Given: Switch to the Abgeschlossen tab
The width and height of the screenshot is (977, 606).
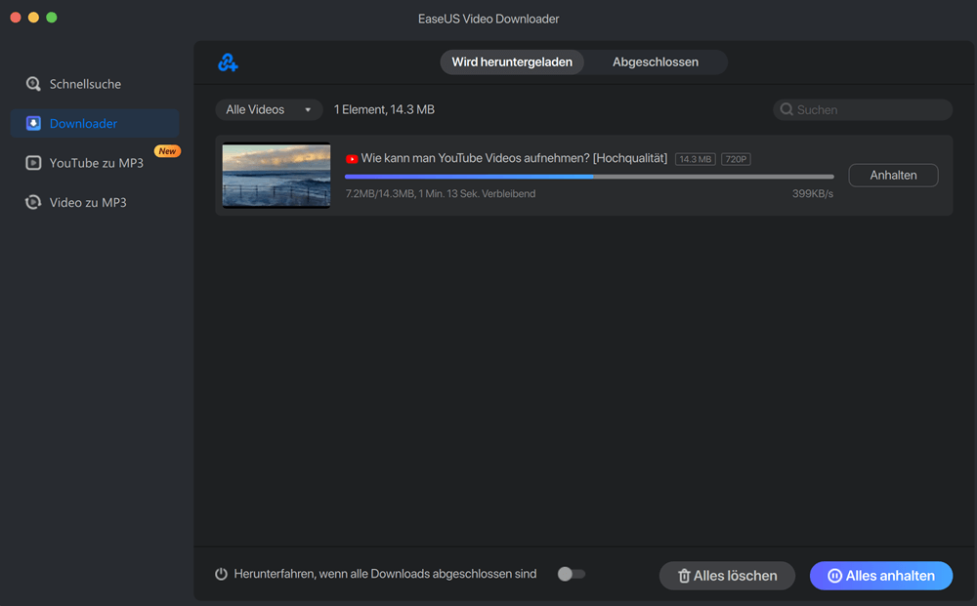Looking at the screenshot, I should (x=655, y=62).
